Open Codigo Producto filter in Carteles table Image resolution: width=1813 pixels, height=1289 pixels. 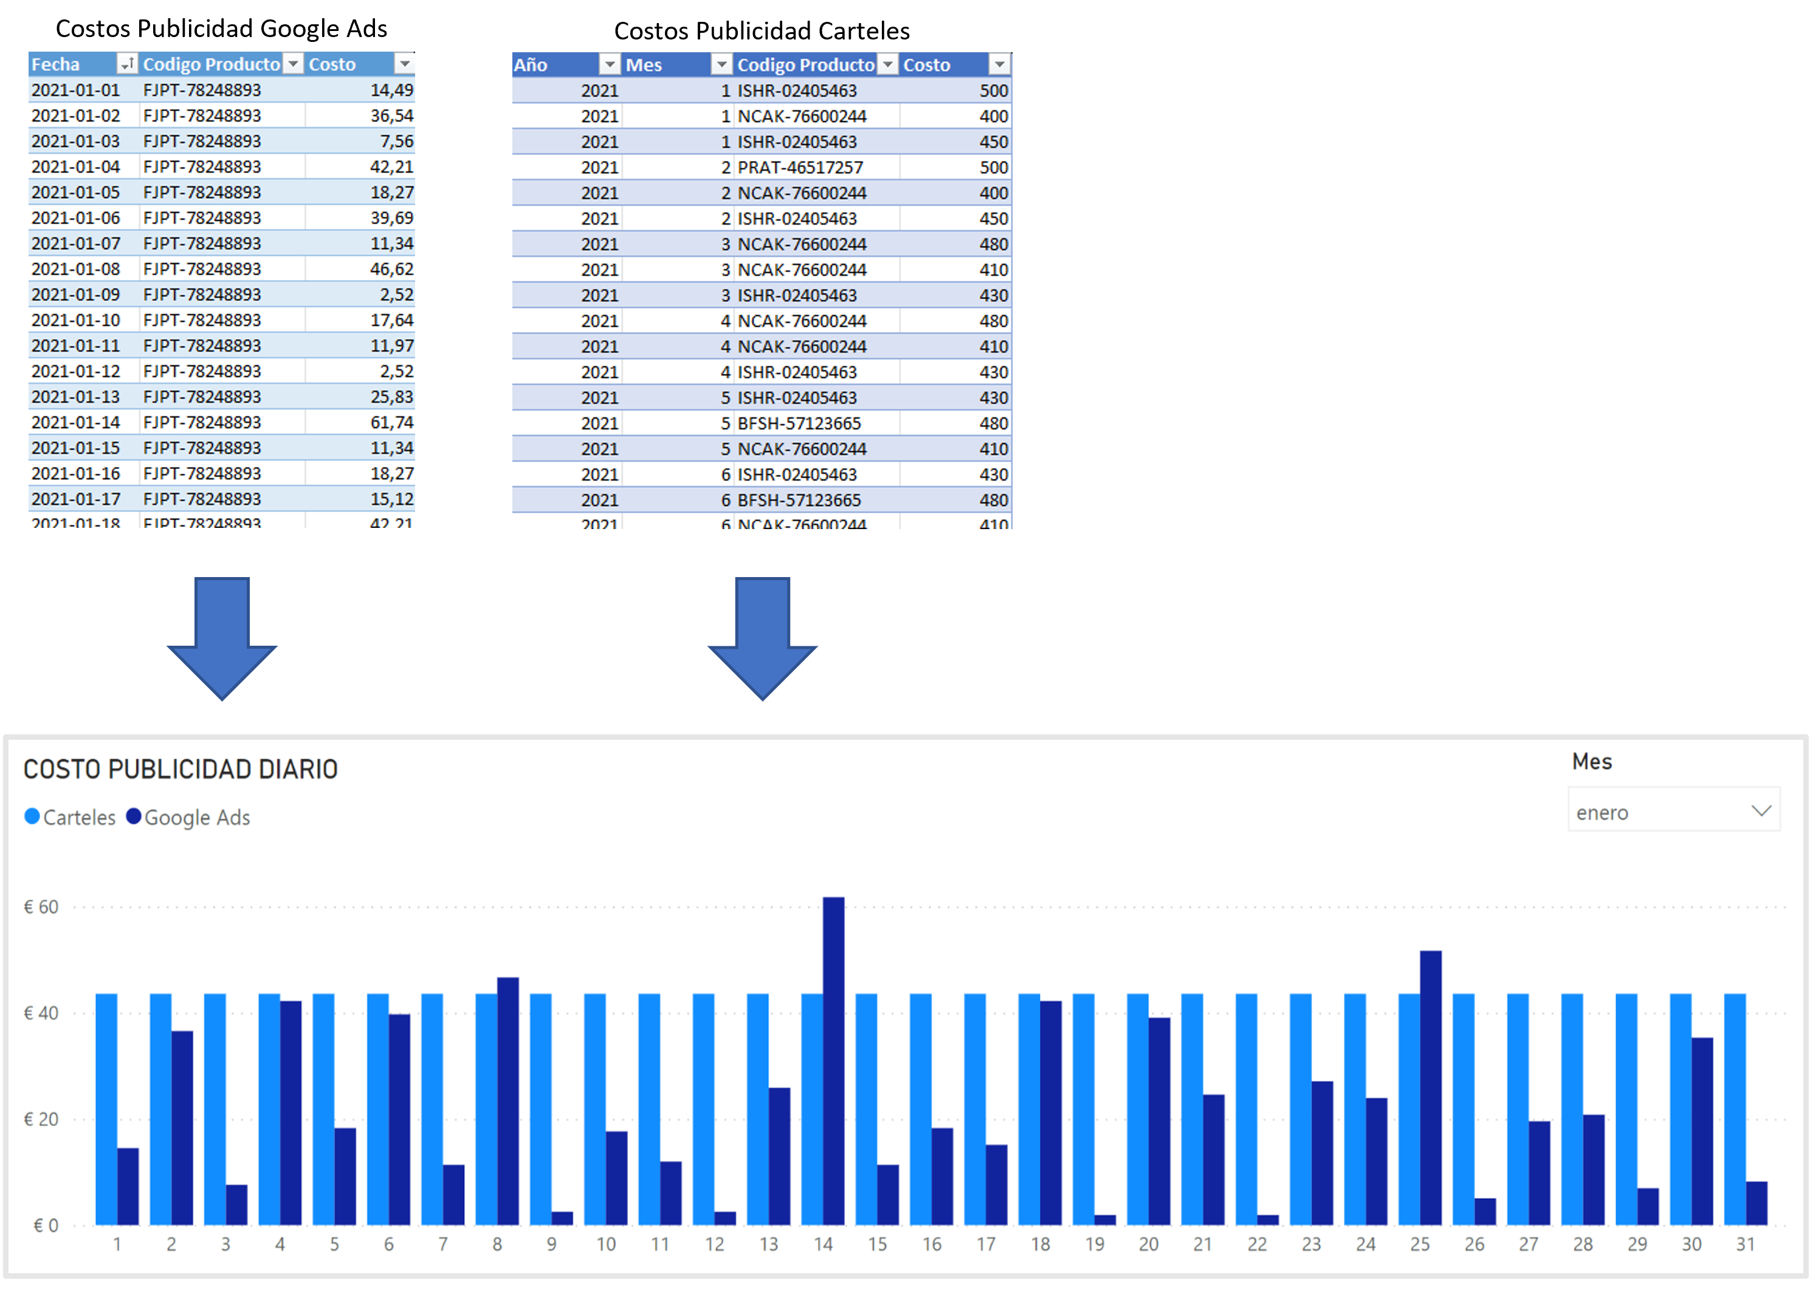click(888, 64)
